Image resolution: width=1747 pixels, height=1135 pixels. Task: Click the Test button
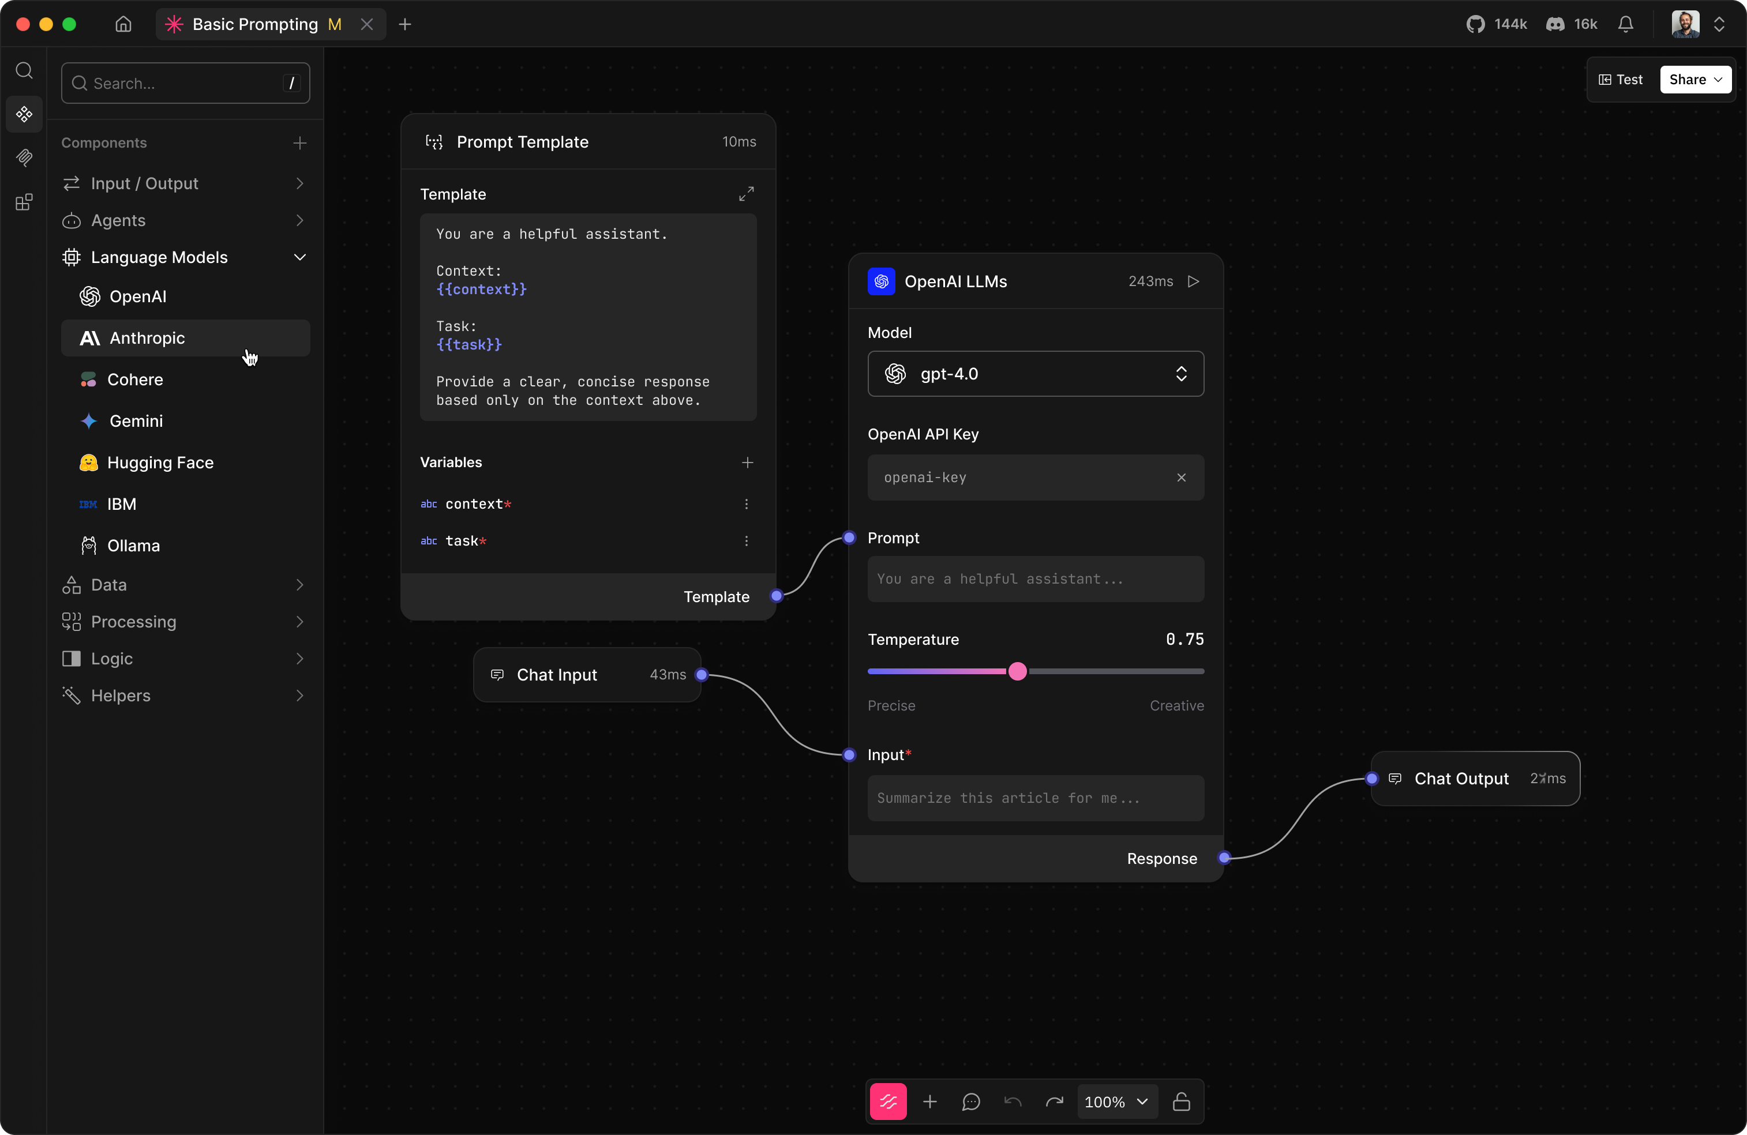[x=1620, y=79]
